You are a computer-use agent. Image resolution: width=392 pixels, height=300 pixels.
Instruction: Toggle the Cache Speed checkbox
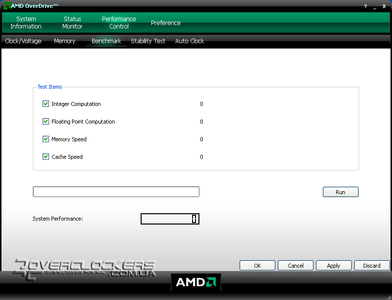pos(46,157)
